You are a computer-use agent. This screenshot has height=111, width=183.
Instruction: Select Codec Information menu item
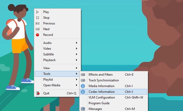coord(102,92)
